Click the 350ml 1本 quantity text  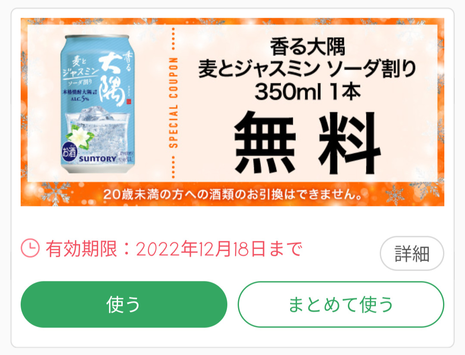(307, 91)
